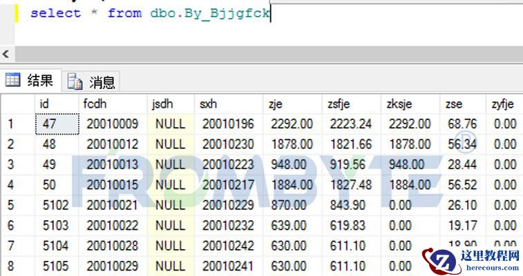Click zse cell 19.17

point(463,226)
